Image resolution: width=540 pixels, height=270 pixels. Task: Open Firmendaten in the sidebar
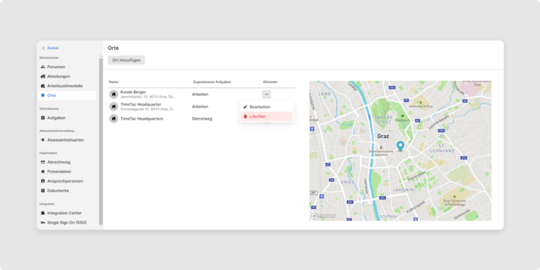67,172
